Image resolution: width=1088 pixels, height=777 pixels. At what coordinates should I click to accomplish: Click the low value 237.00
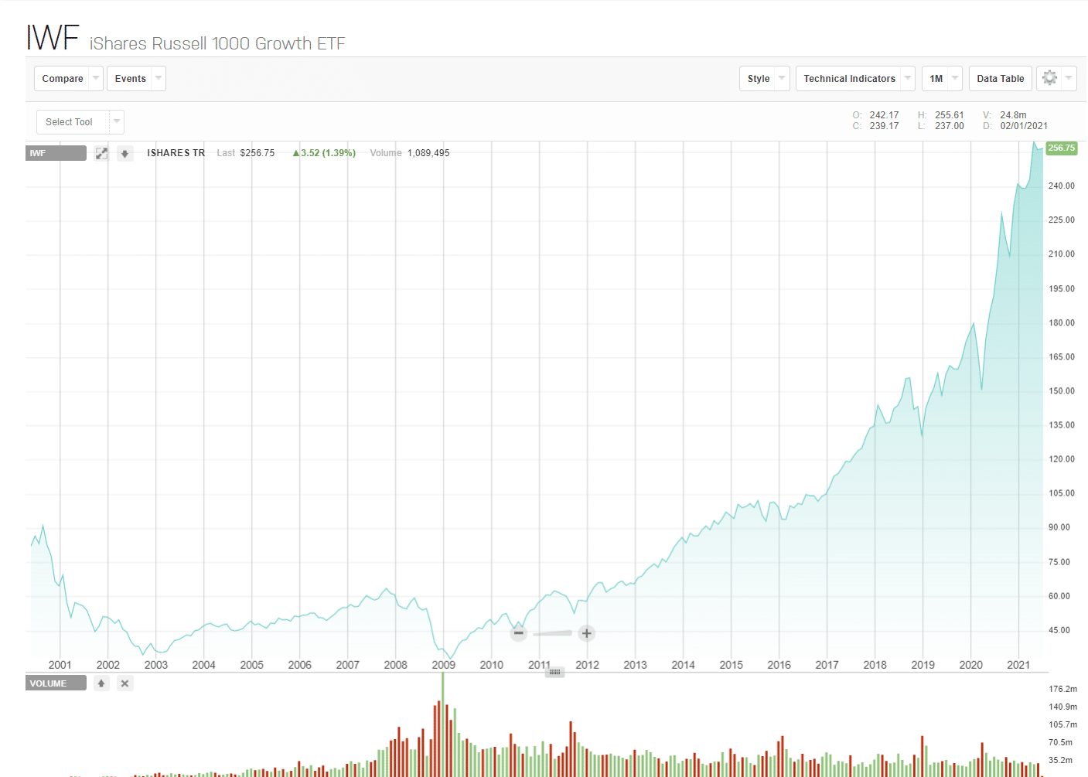(x=950, y=126)
